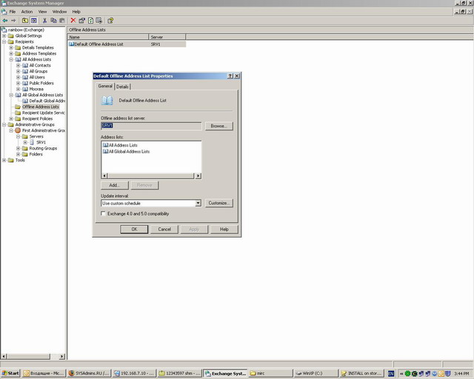
Task: Click the Up one level folder icon
Action: point(25,21)
